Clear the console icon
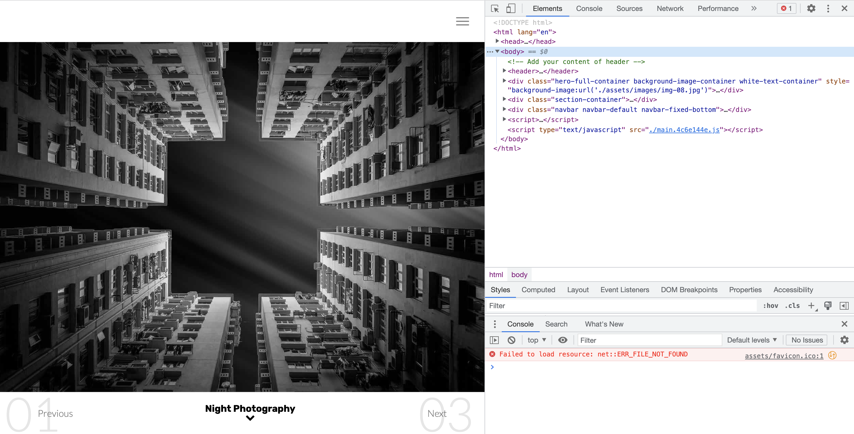This screenshot has height=434, width=854. (x=511, y=340)
